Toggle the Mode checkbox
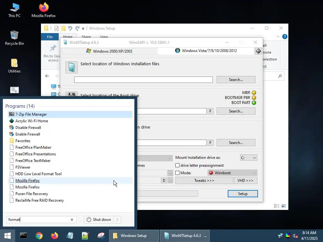Screen dimensions: 323x242 (177, 173)
